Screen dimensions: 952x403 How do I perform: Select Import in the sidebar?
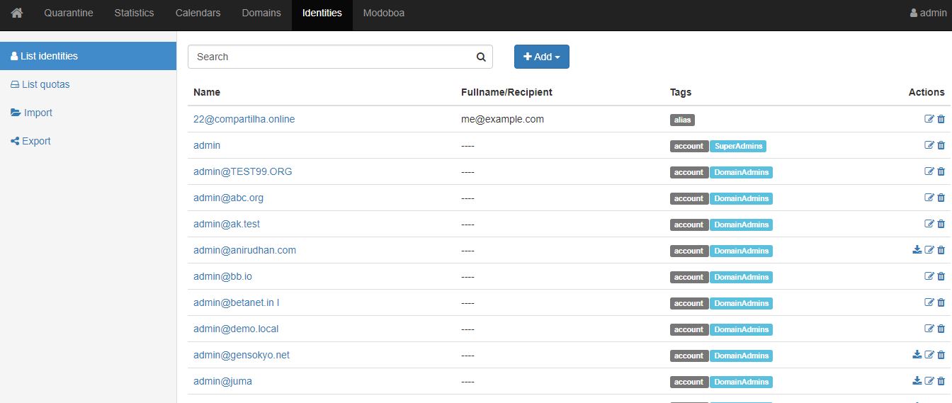click(x=38, y=113)
